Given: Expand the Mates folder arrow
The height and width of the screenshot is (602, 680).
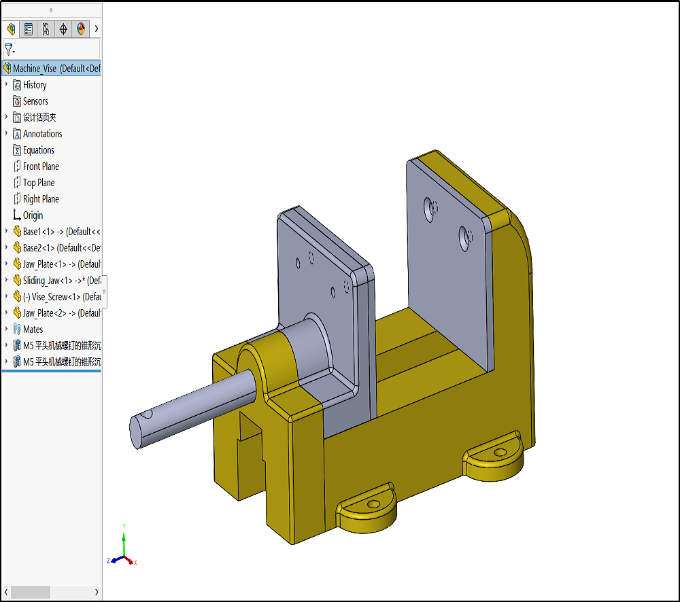Looking at the screenshot, I should [7, 329].
